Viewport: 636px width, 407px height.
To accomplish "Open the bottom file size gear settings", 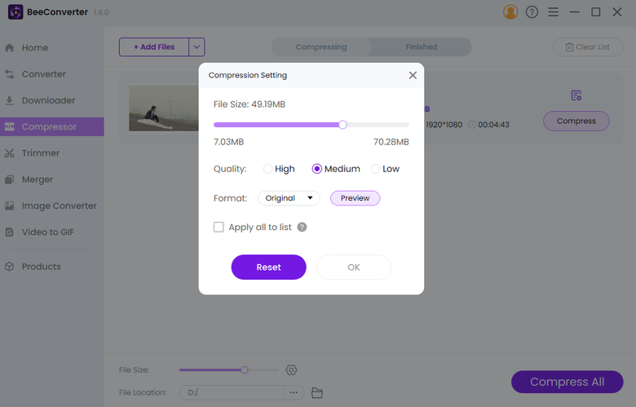I will pyautogui.click(x=291, y=369).
